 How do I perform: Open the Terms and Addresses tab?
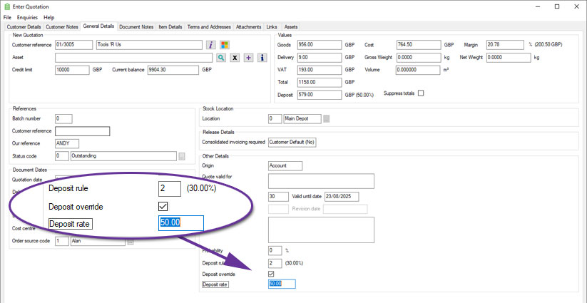[208, 26]
